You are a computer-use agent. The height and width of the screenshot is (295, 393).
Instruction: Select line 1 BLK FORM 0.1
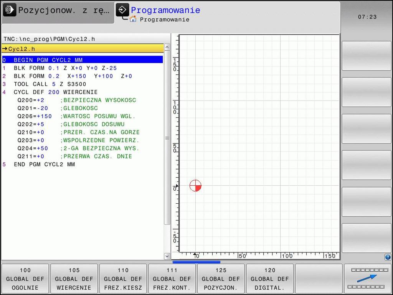click(x=83, y=68)
